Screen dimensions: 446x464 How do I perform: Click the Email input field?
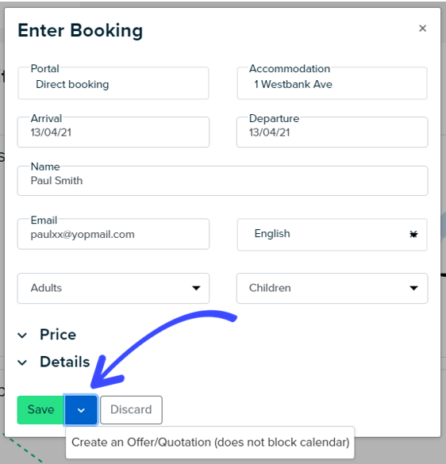pyautogui.click(x=113, y=234)
